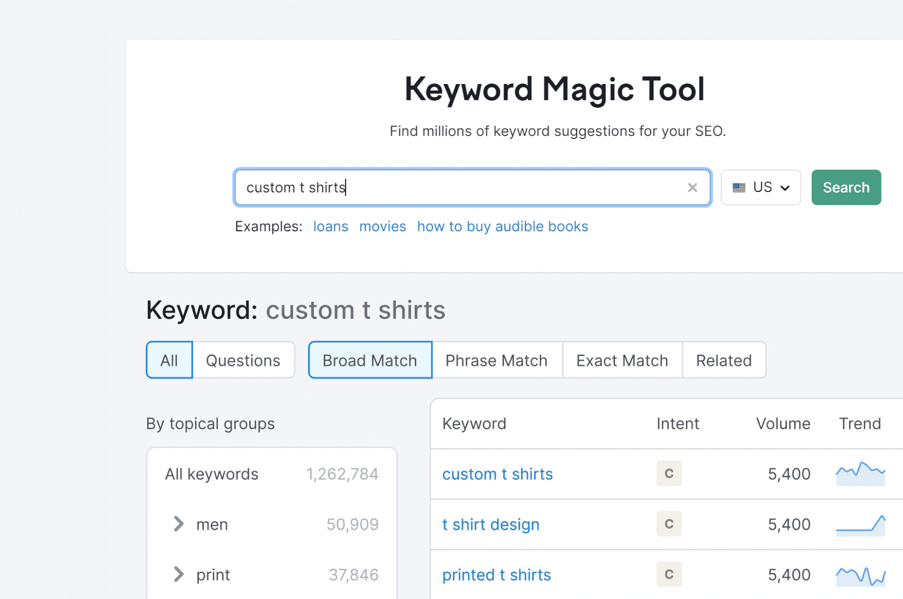
Task: Click the US flag icon
Action: pyautogui.click(x=739, y=188)
